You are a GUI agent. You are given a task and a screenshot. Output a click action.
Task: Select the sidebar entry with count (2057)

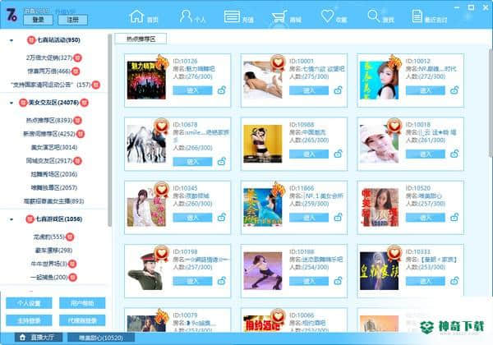[x=54, y=188]
